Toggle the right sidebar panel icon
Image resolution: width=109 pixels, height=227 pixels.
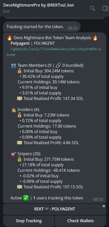click(x=105, y=8)
